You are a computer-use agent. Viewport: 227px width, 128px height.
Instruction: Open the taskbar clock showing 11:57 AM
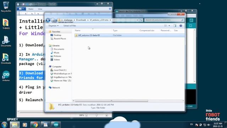pos(218,125)
